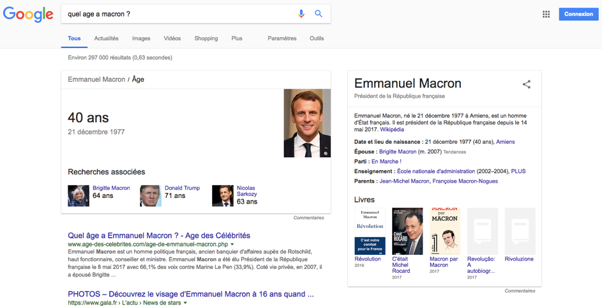The image size is (602, 306).
Task: Open Rivoluzione book title link
Action: click(519, 259)
